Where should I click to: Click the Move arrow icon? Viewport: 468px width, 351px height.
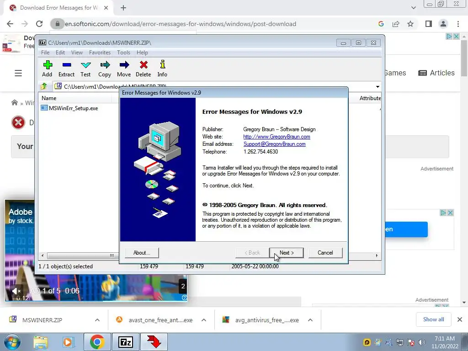124,69
